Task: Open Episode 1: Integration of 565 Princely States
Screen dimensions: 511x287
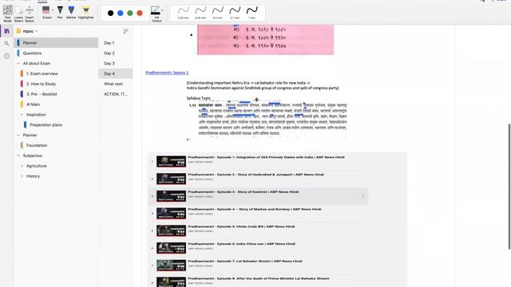Action: pos(266,157)
